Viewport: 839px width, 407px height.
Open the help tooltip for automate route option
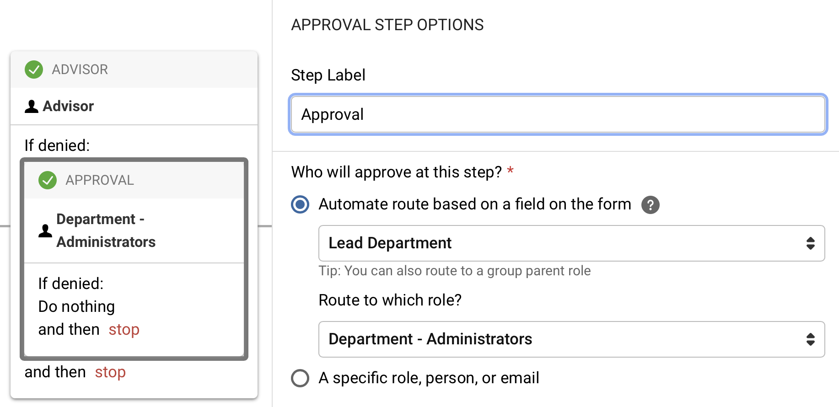pos(651,205)
